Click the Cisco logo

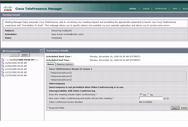pyautogui.click(x=8, y=9)
